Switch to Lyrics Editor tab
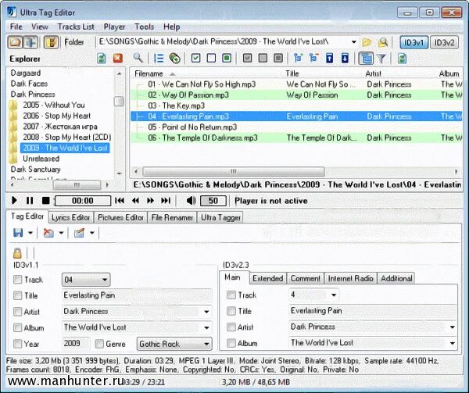 (x=71, y=217)
